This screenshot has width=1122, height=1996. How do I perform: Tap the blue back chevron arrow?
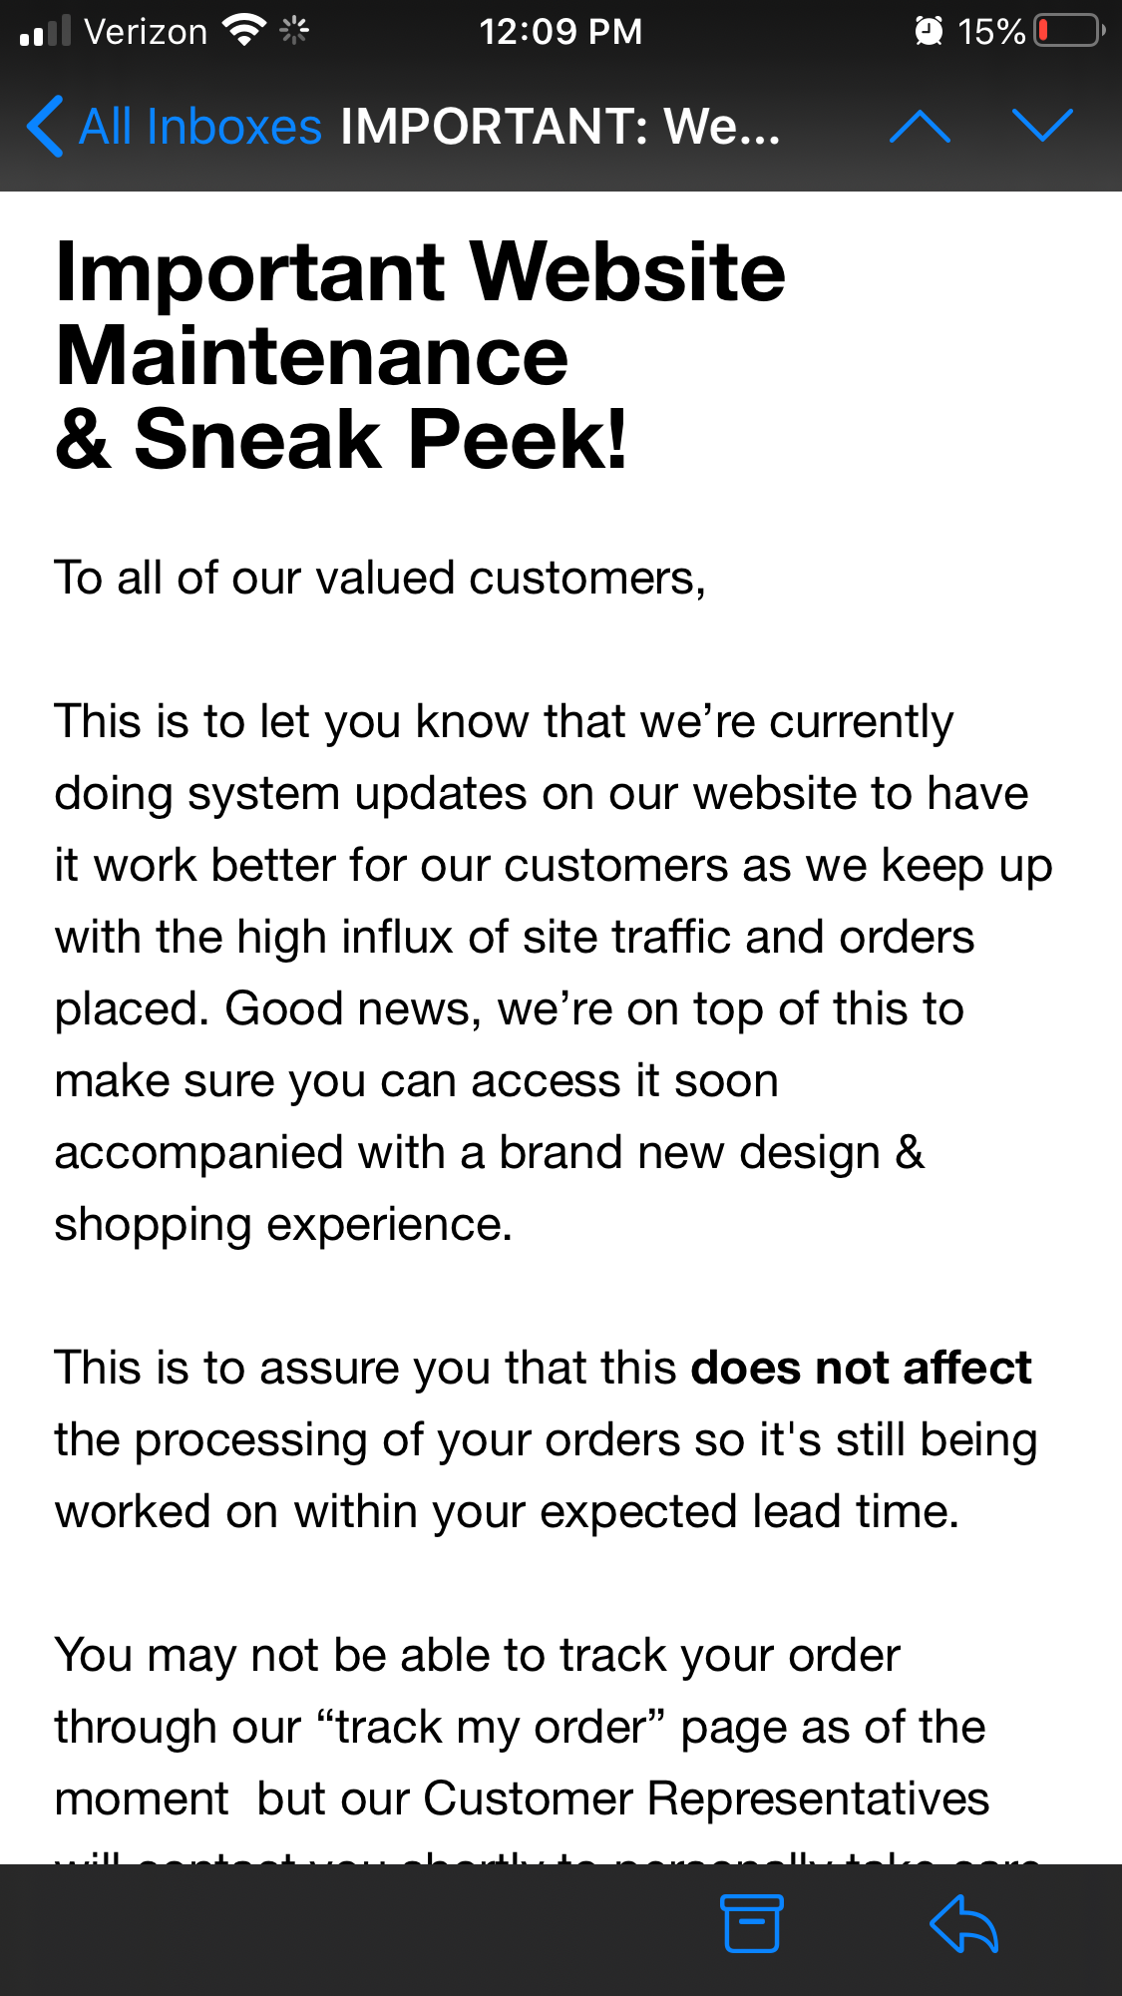tap(46, 127)
